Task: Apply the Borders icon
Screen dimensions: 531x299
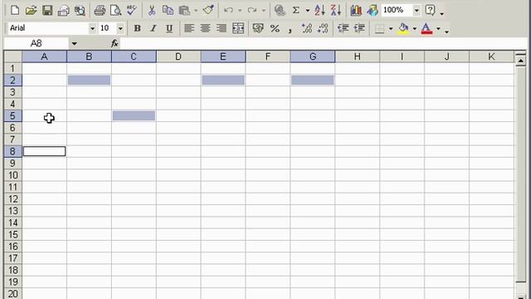Action: click(380, 29)
